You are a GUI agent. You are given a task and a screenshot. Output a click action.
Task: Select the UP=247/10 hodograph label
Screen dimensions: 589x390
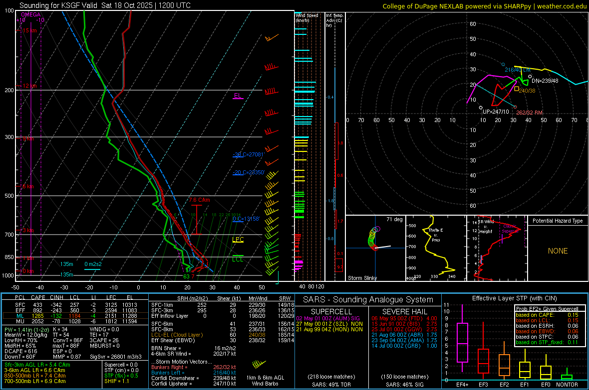(x=496, y=112)
